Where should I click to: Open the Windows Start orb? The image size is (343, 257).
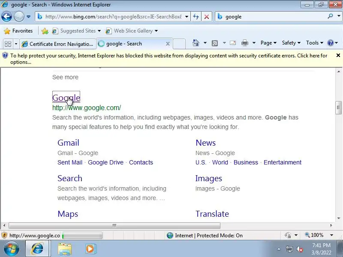[x=12, y=249]
